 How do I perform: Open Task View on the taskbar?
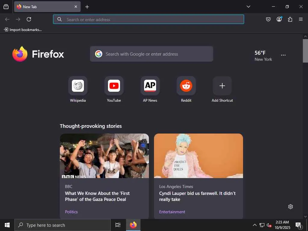118,225
